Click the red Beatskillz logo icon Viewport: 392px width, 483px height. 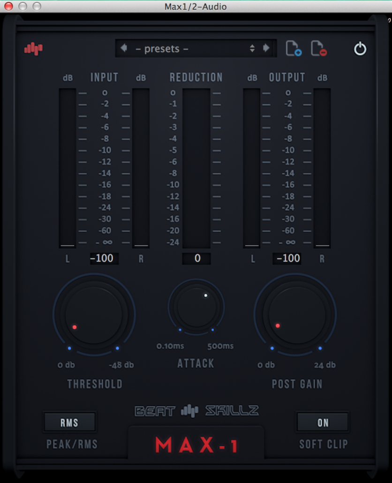tap(34, 49)
